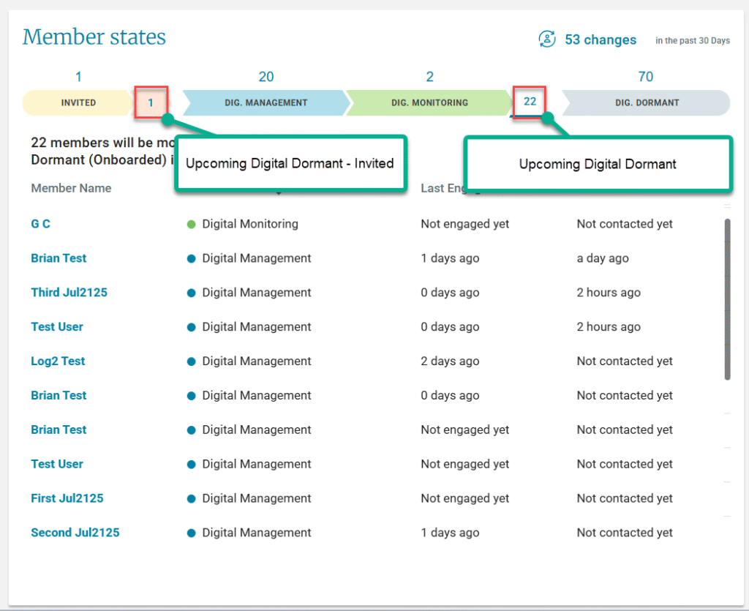749x611 pixels.
Task: Click the member changes icon beside 53 changes
Action: tap(546, 40)
